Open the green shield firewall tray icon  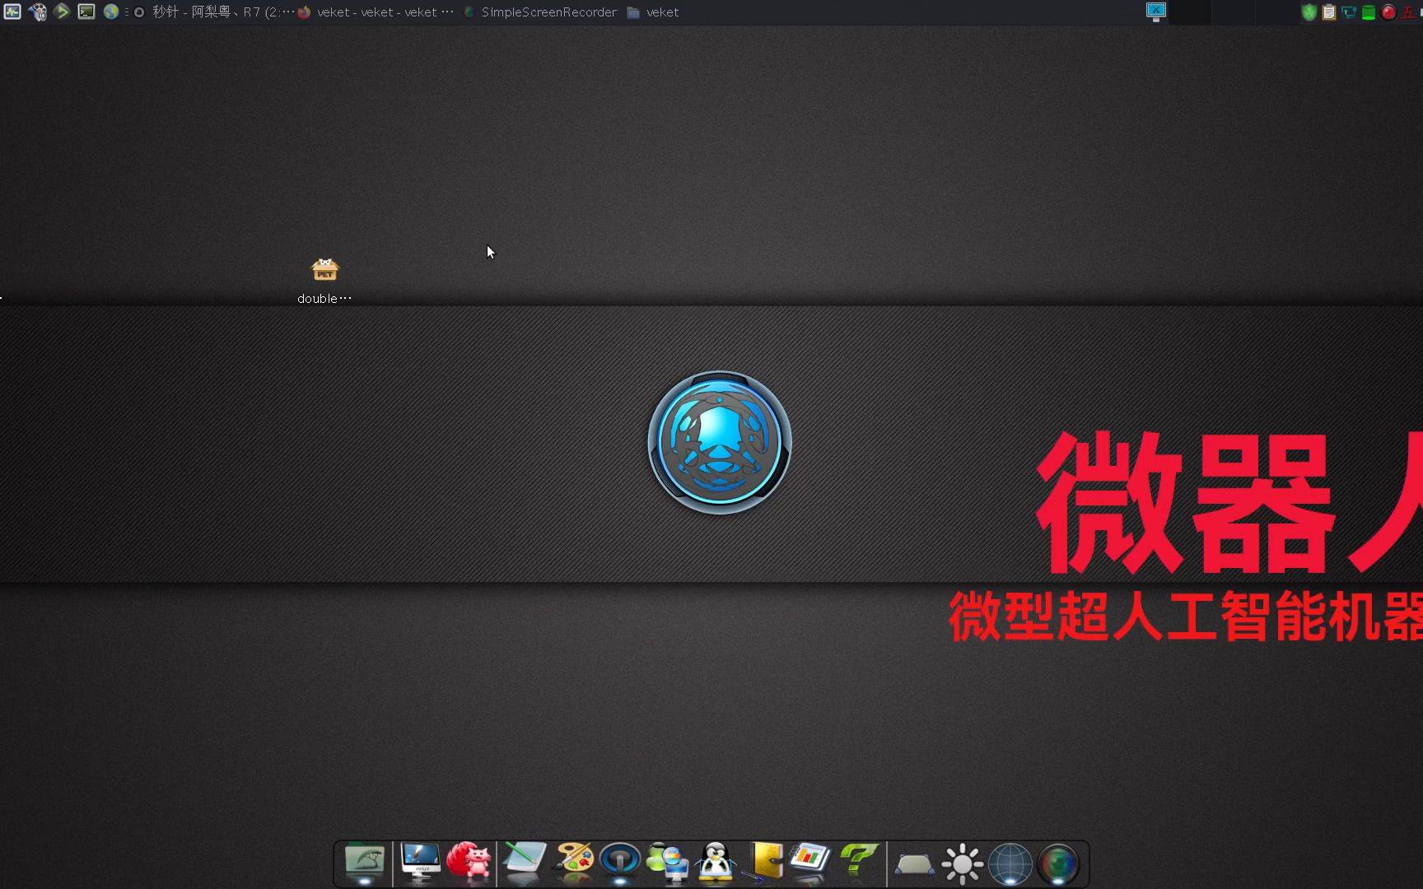tap(1309, 12)
